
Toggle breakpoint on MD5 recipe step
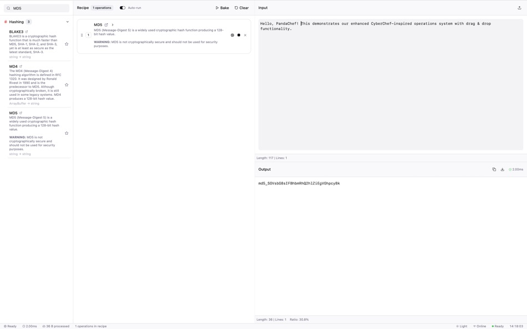pyautogui.click(x=232, y=35)
